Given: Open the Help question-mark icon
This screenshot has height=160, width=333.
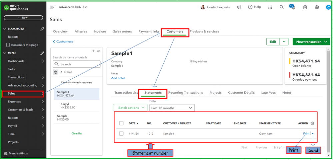Looking at the screenshot, I should tap(250, 7).
